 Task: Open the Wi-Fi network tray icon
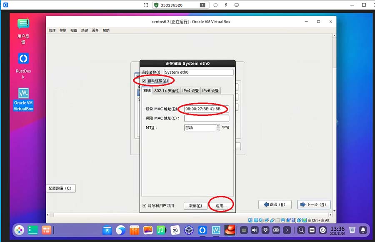(265, 230)
